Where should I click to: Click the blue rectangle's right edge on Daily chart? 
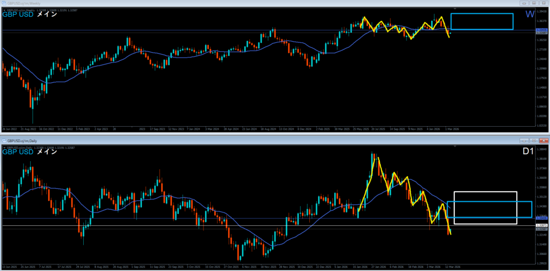[532, 209]
